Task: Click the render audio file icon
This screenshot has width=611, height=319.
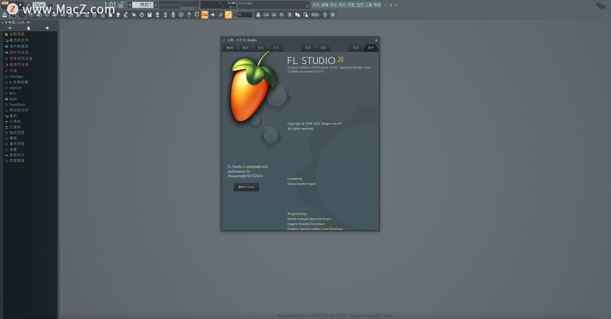Action: (x=157, y=15)
